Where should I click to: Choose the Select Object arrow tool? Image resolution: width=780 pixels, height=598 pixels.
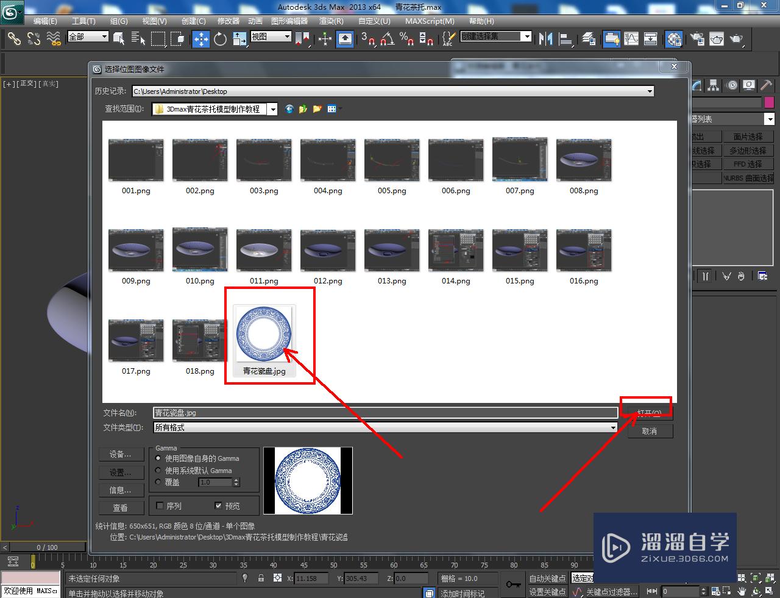[119, 39]
